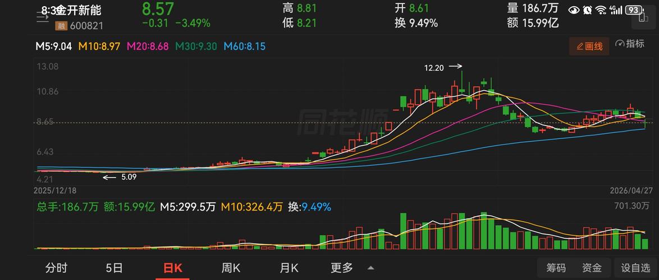Tap the Wi-Fi status icon
The image size is (659, 280).
(x=601, y=9)
